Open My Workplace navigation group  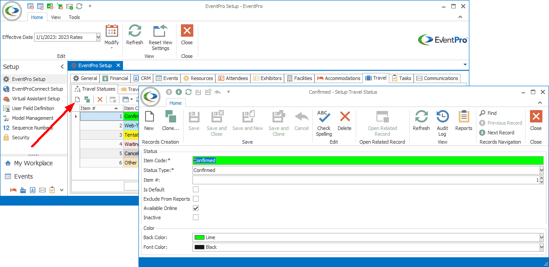pos(29,163)
